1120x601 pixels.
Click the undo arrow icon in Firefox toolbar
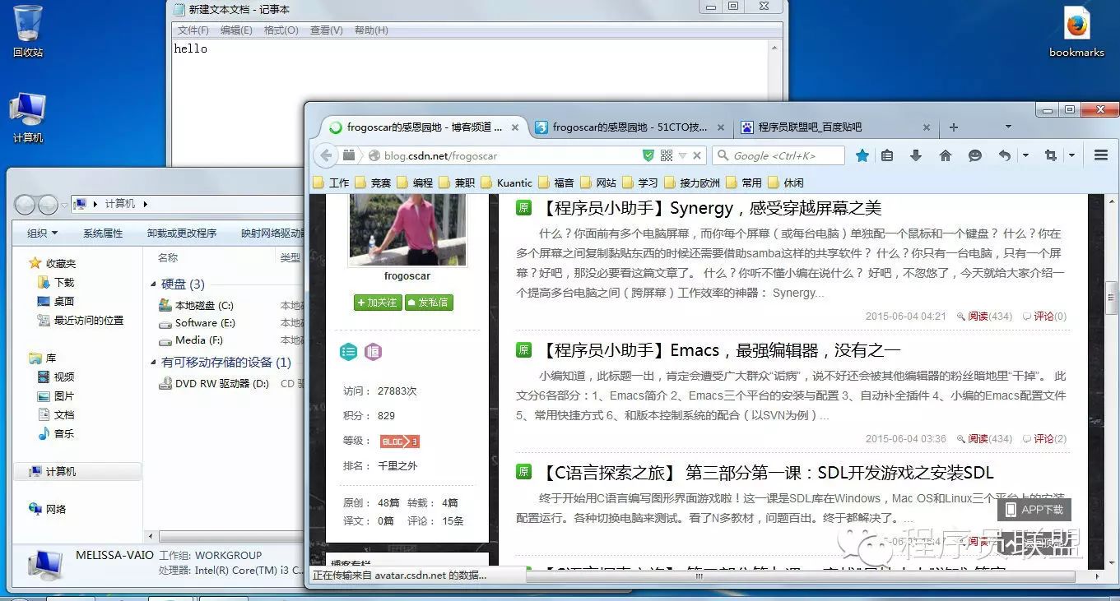[1004, 155]
